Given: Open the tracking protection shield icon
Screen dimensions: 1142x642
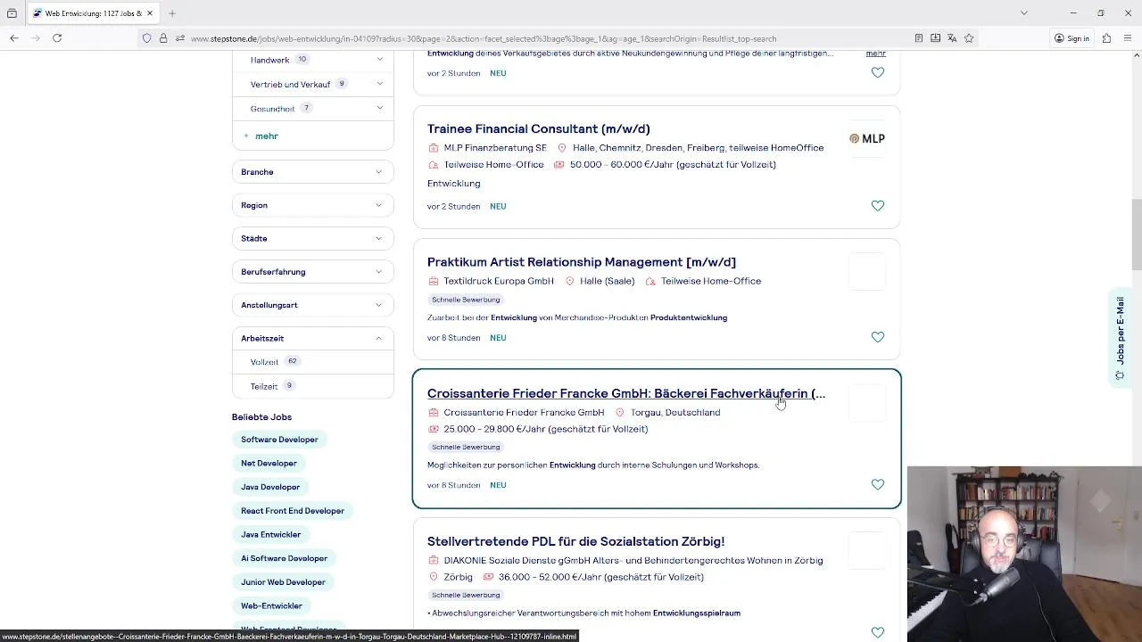Looking at the screenshot, I should pos(147,38).
